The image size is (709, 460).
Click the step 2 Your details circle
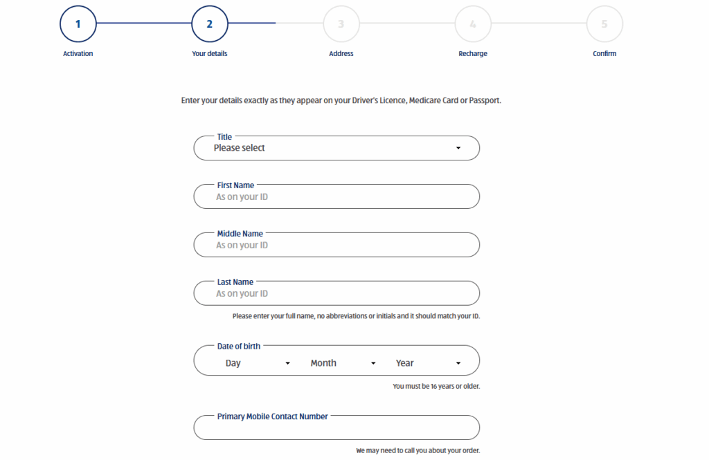[209, 24]
